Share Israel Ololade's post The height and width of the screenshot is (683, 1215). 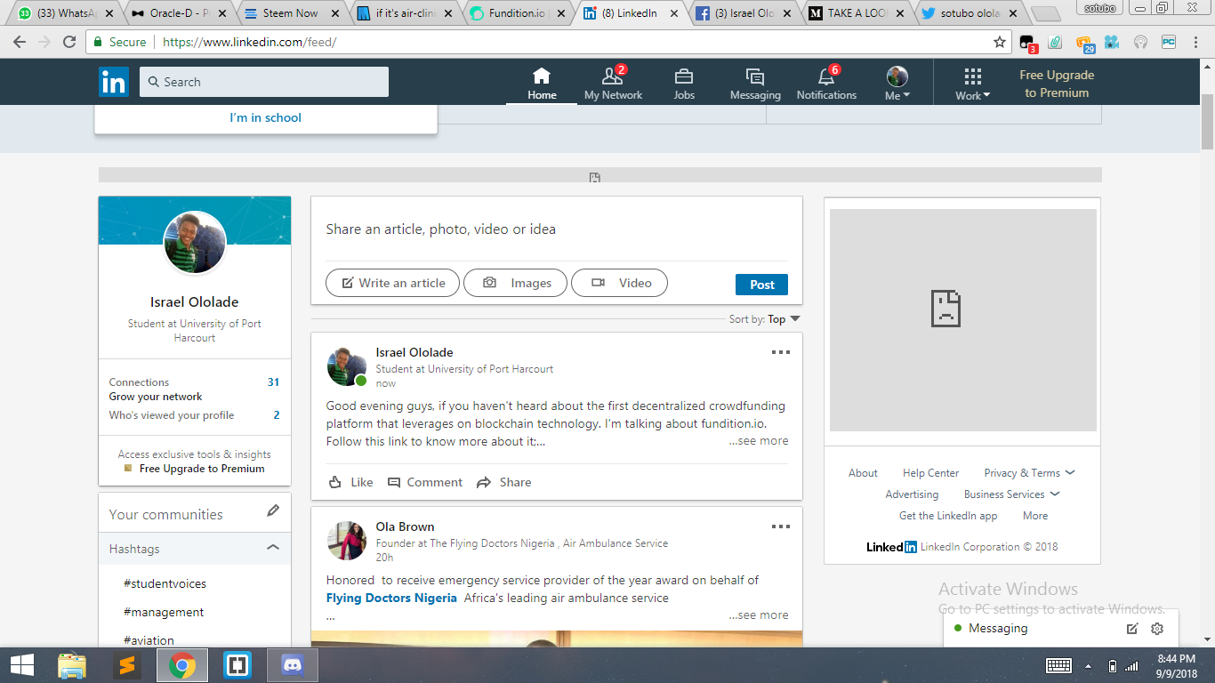[503, 482]
